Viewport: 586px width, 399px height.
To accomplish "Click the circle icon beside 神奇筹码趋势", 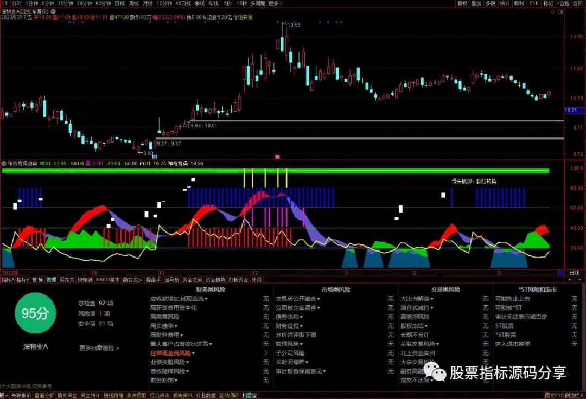I will tap(4, 164).
